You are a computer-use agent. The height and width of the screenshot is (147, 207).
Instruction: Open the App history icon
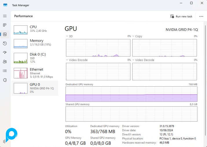click(5, 43)
